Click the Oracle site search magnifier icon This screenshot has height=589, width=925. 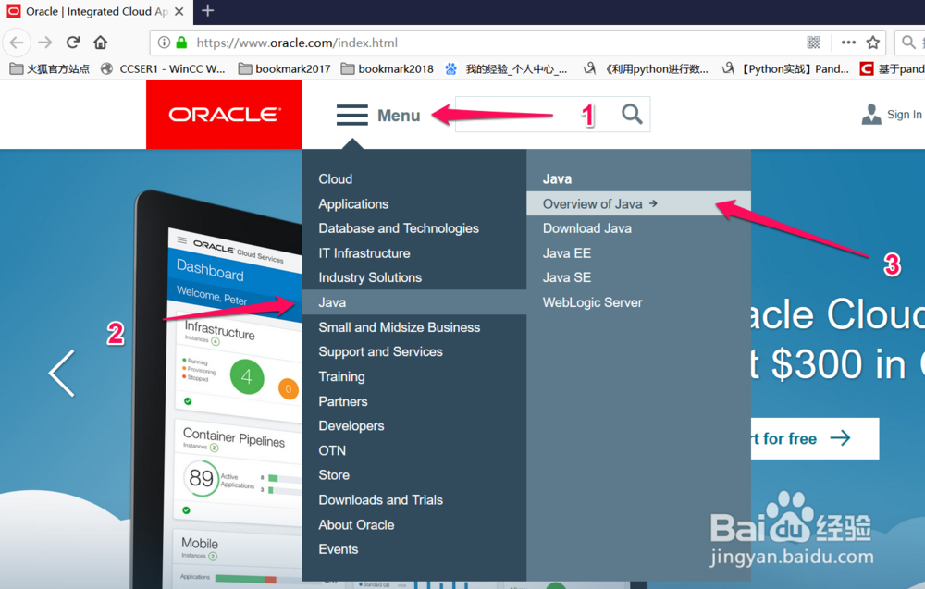[632, 114]
